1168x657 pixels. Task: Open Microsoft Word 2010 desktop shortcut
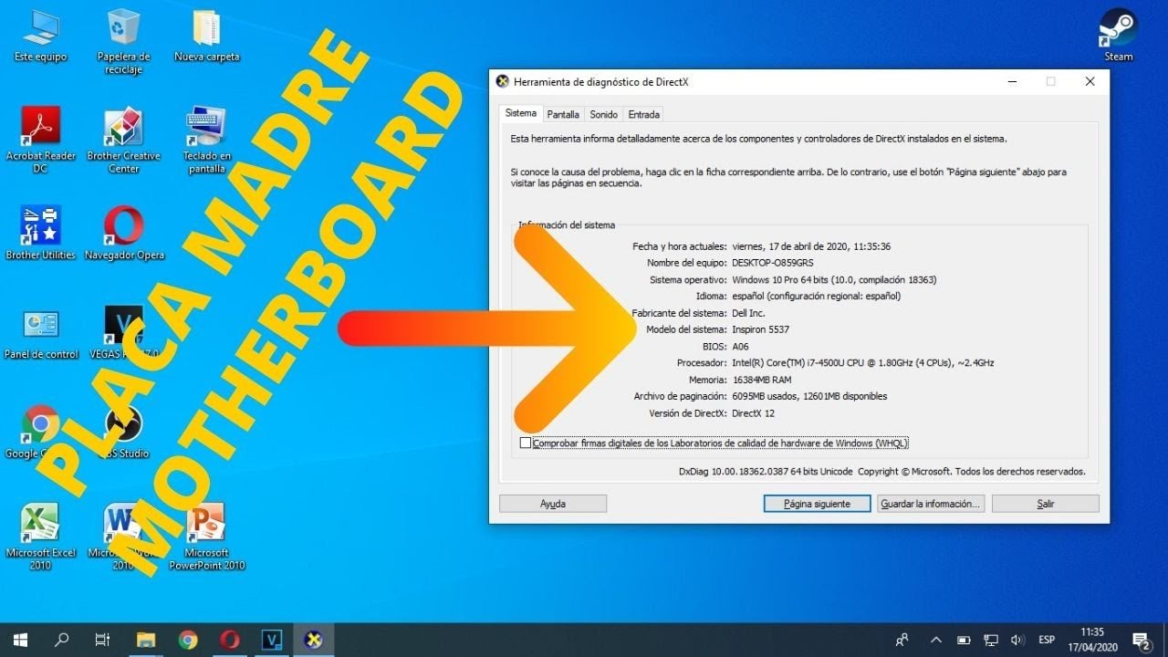[123, 537]
